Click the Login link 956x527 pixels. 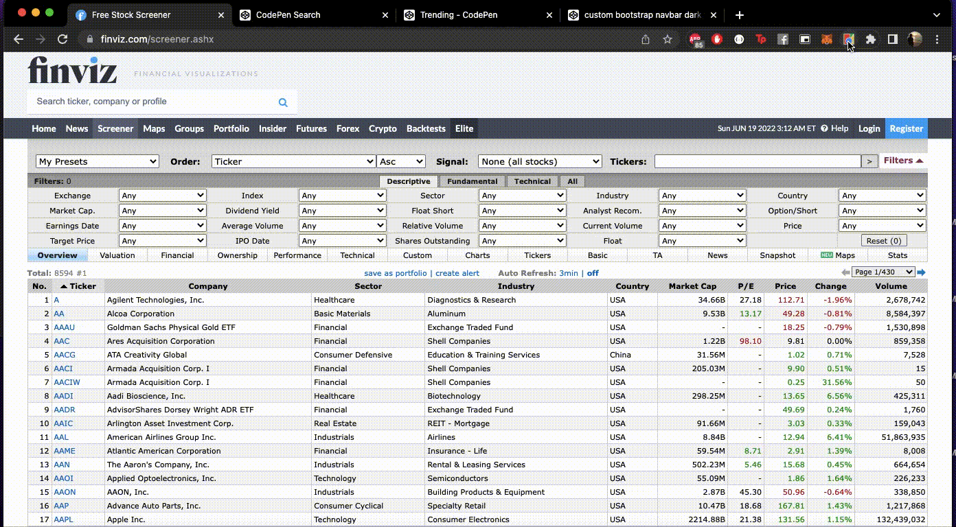click(869, 128)
